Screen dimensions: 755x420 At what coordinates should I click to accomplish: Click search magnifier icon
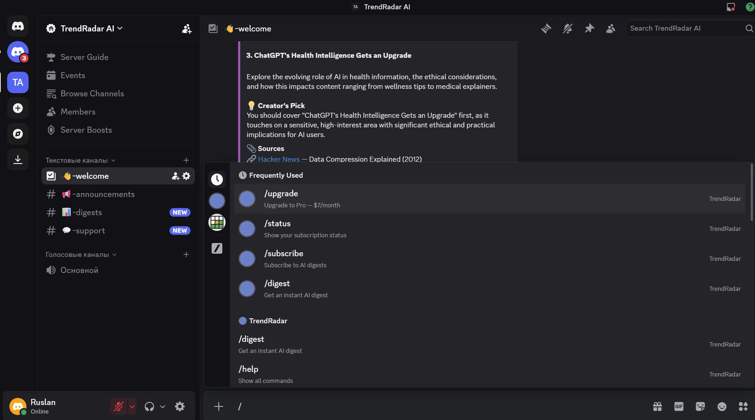pyautogui.click(x=749, y=29)
